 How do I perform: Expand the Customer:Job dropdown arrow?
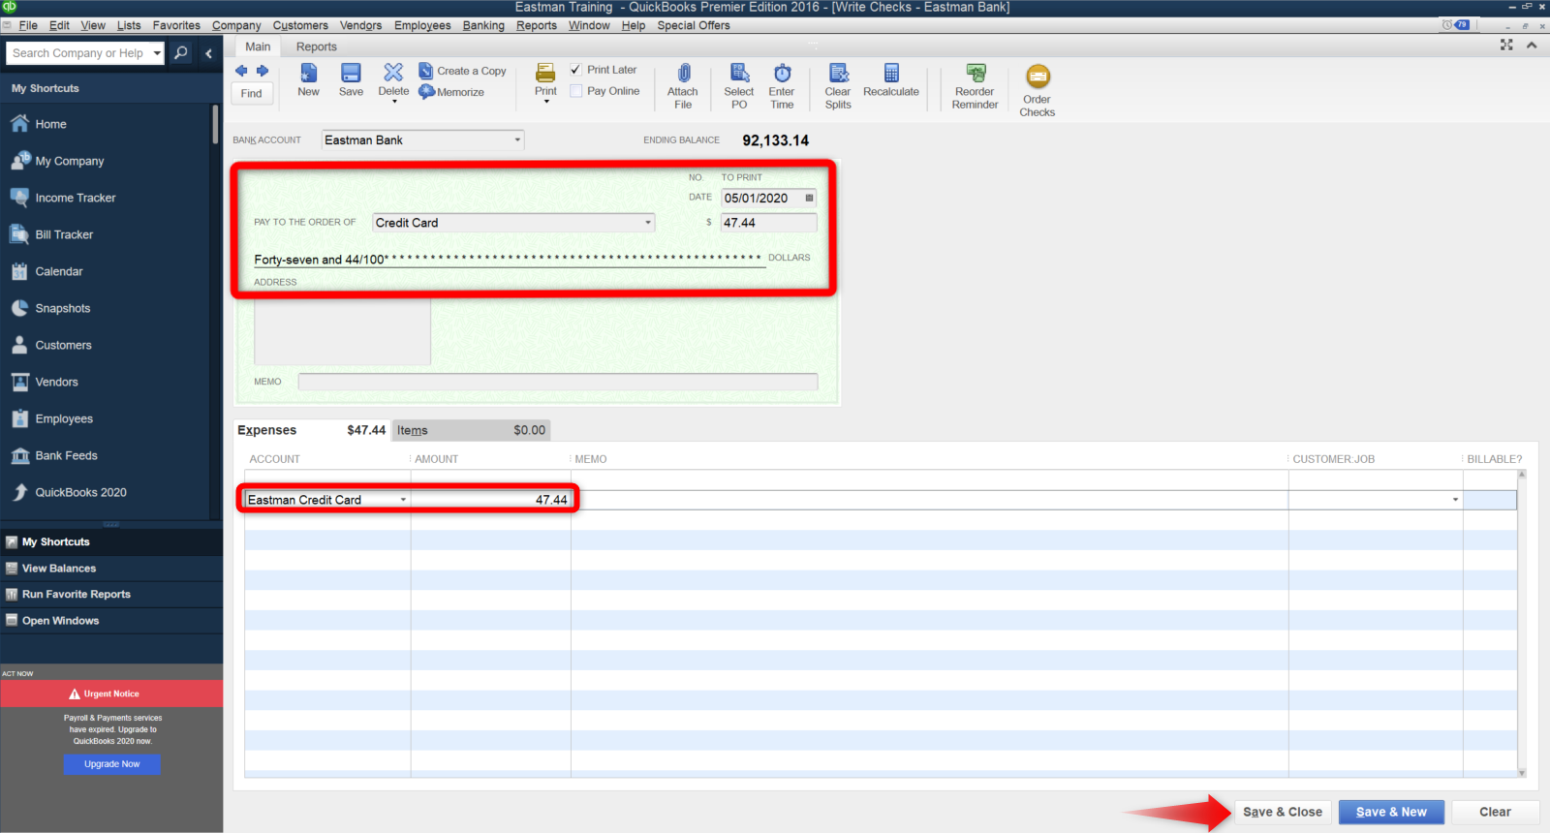(x=1455, y=500)
